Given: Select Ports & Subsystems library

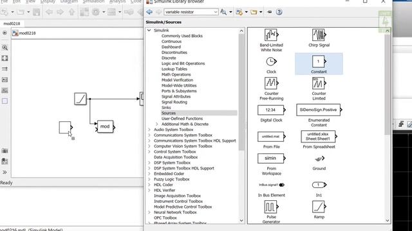Looking at the screenshot, I should (179, 91).
